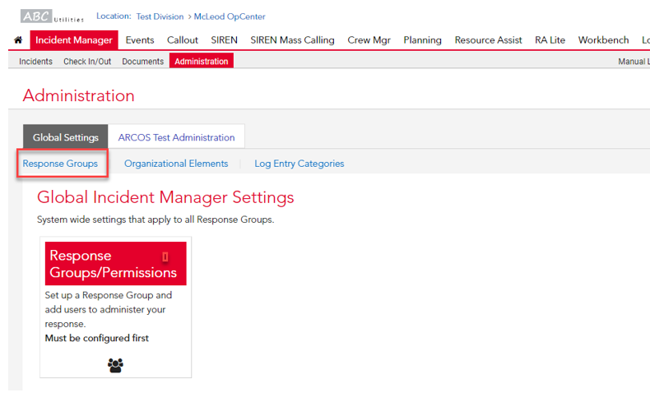
Task: Click the Manual link at right edge
Action: (634, 62)
